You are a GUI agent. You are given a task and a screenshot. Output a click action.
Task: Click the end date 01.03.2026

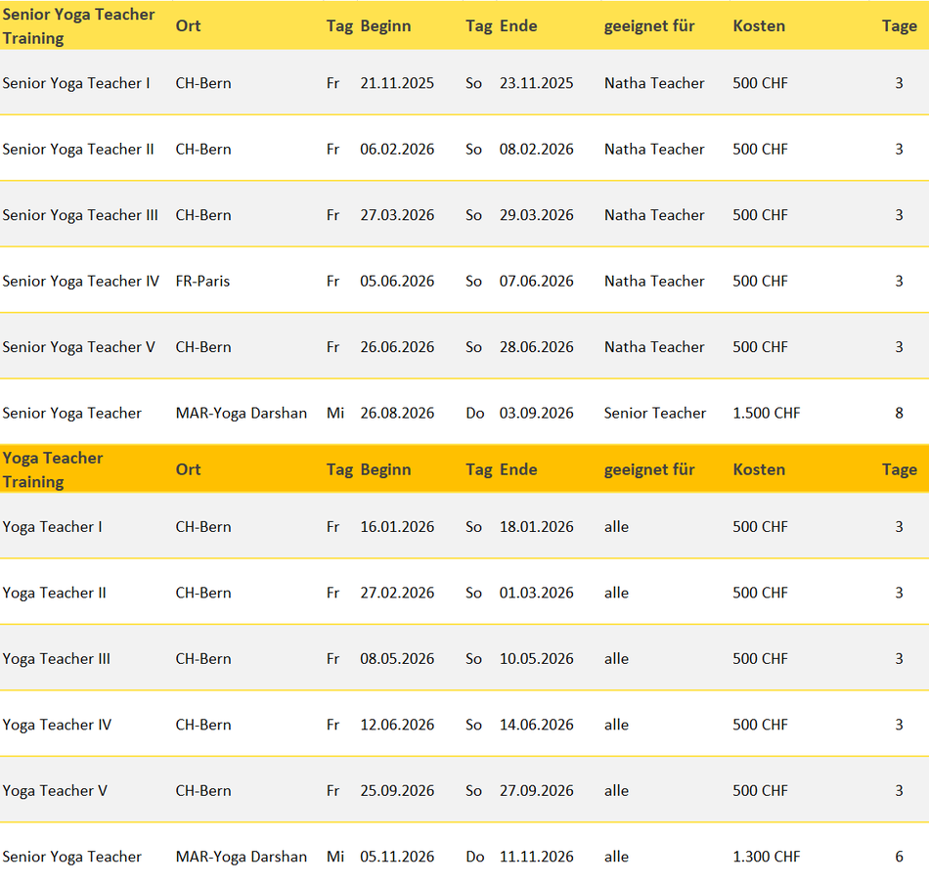click(x=536, y=594)
